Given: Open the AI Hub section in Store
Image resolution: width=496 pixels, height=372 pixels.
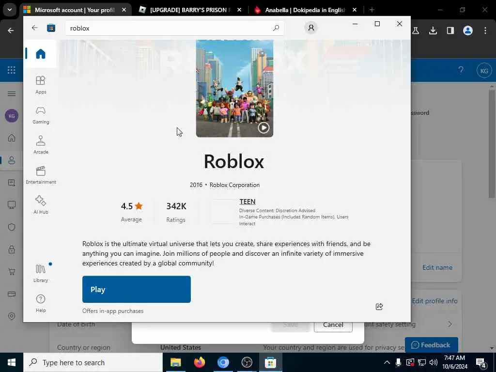Looking at the screenshot, I should click(x=41, y=205).
